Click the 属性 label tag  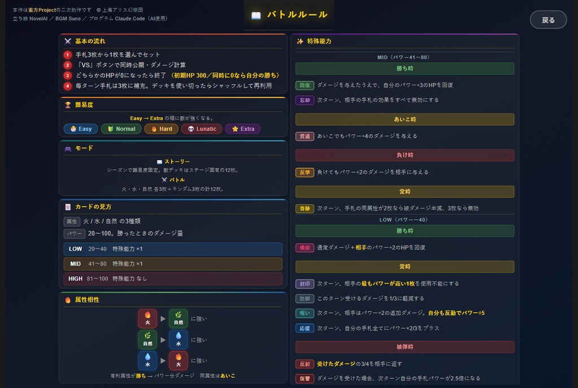[x=72, y=222]
